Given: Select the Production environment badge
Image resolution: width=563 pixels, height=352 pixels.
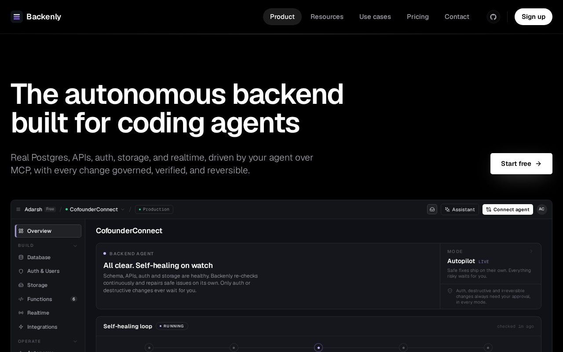Looking at the screenshot, I should click(x=154, y=209).
